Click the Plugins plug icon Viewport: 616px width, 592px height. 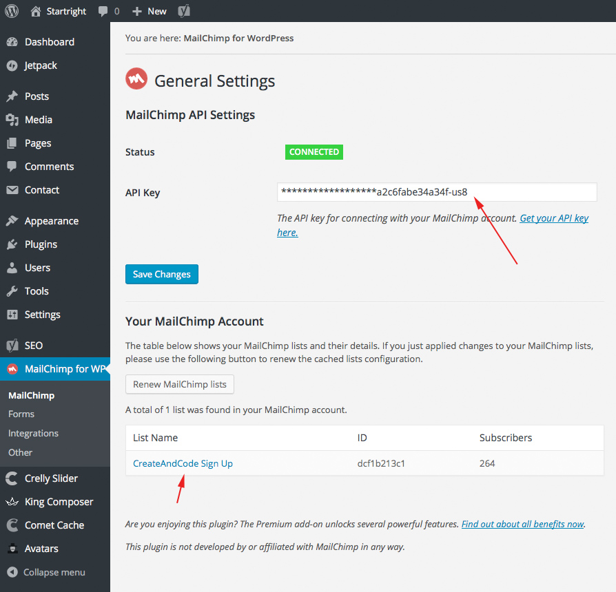click(x=12, y=244)
